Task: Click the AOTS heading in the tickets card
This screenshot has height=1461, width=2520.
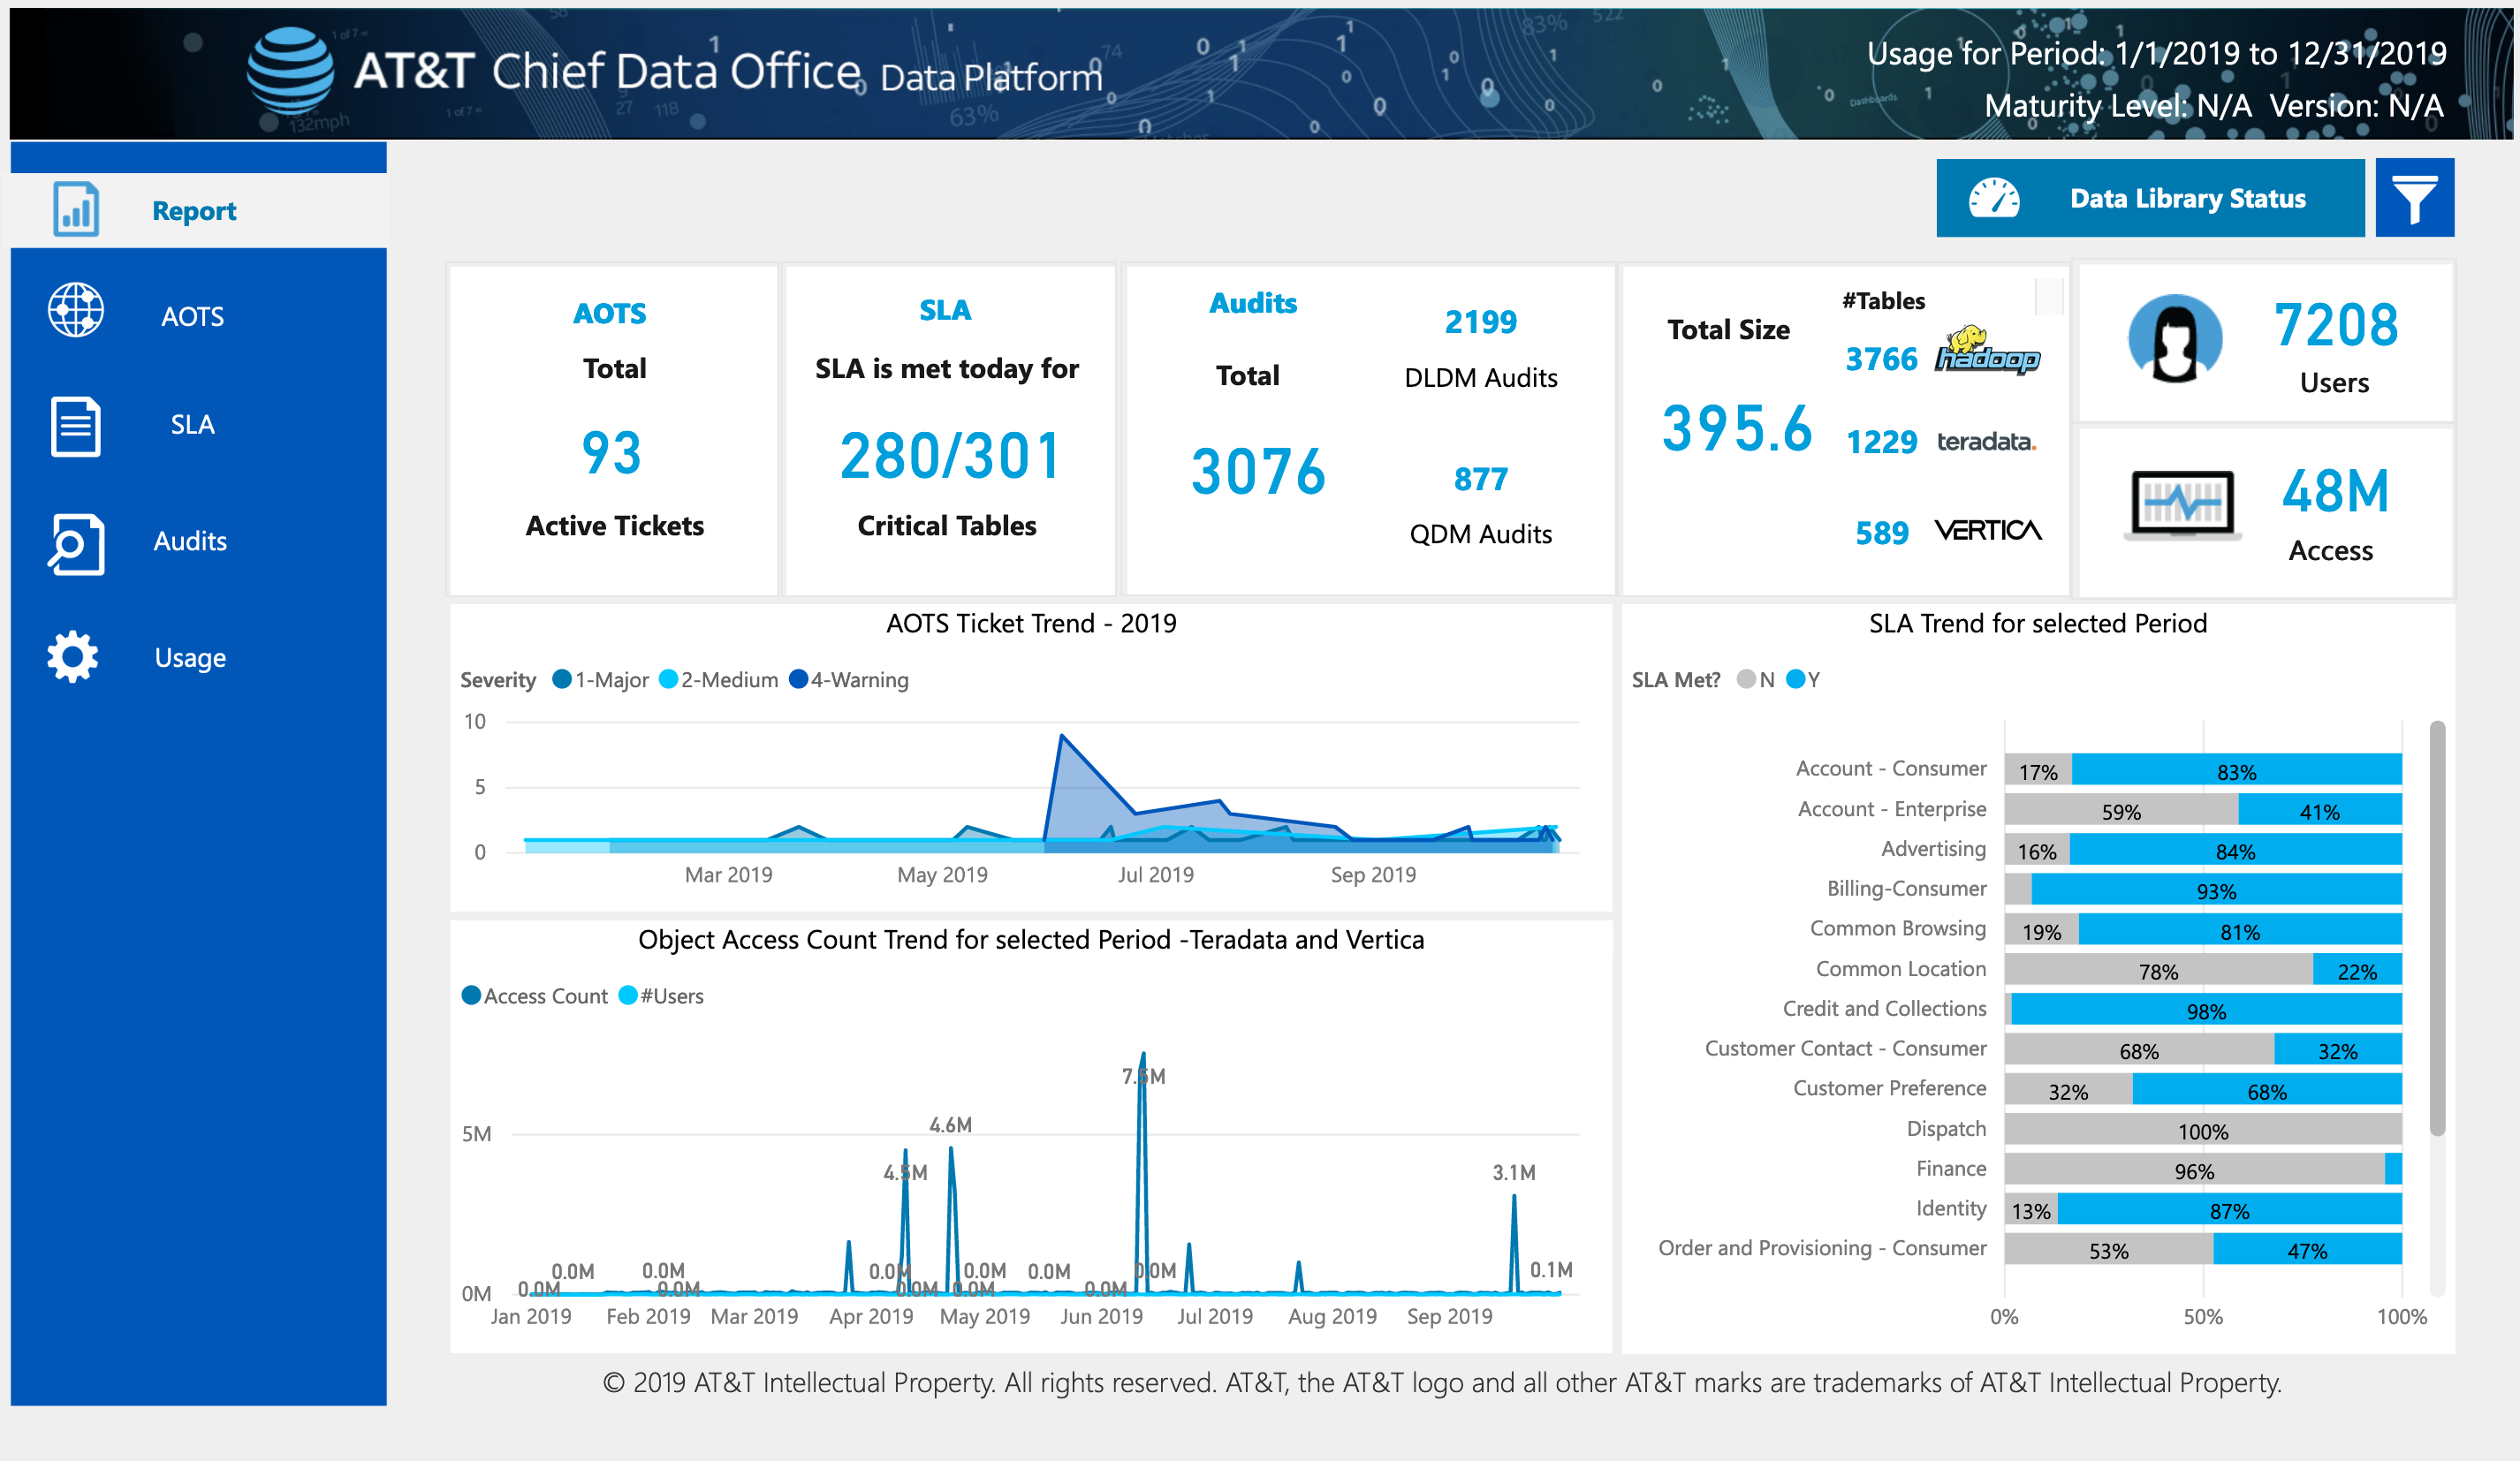Action: (x=609, y=313)
